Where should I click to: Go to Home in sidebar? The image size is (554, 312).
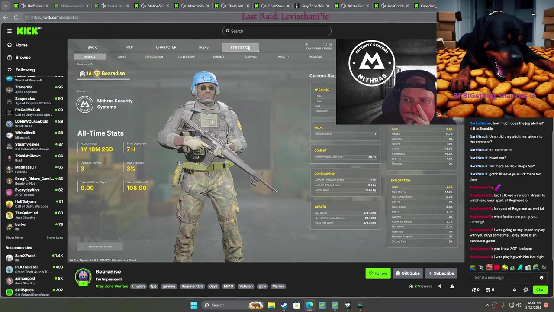(x=17, y=45)
